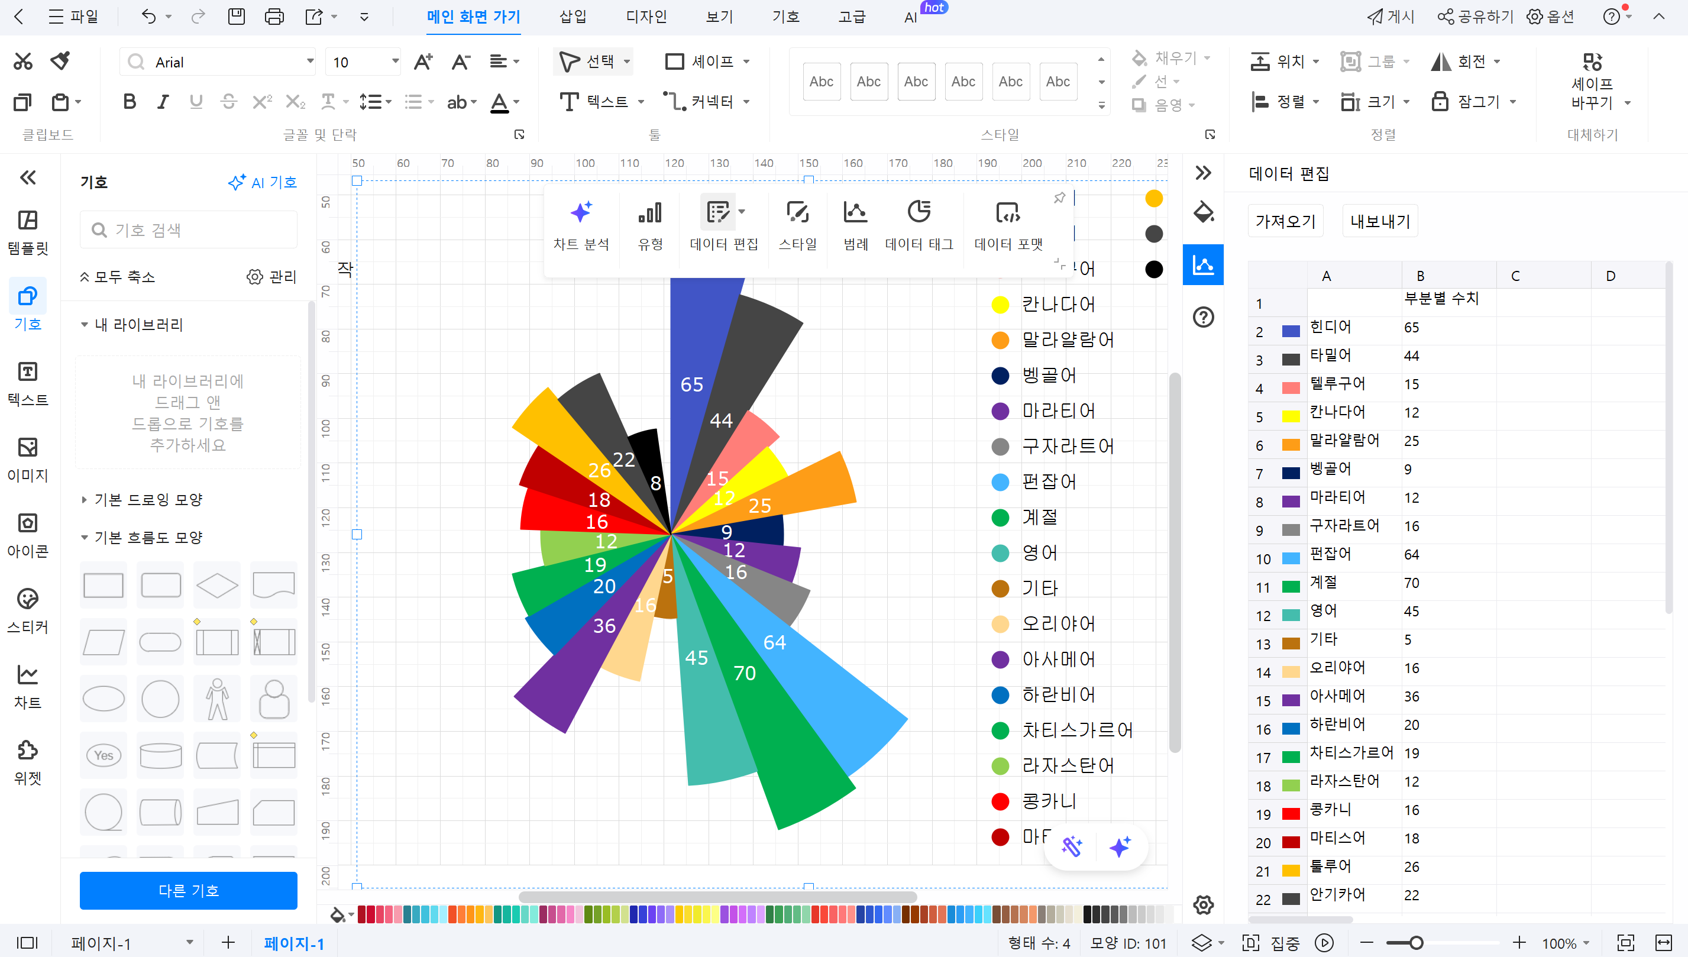Screen dimensions: 1688x957
Task: Open 차트 분석 chart analysis tool
Action: pyautogui.click(x=581, y=226)
